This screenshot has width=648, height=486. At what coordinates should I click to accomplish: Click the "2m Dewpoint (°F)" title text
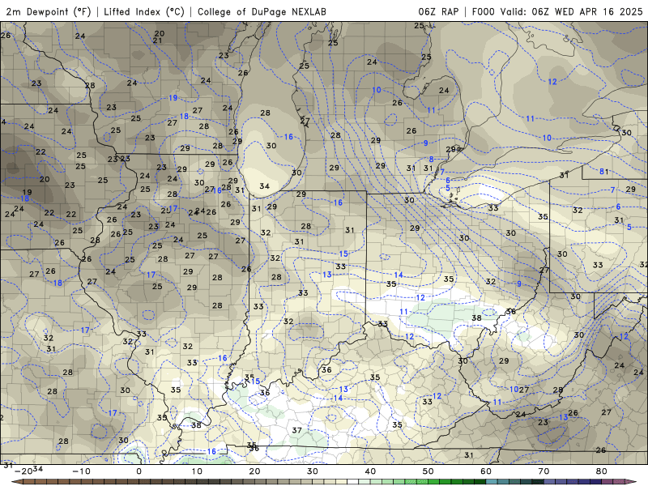click(x=49, y=11)
